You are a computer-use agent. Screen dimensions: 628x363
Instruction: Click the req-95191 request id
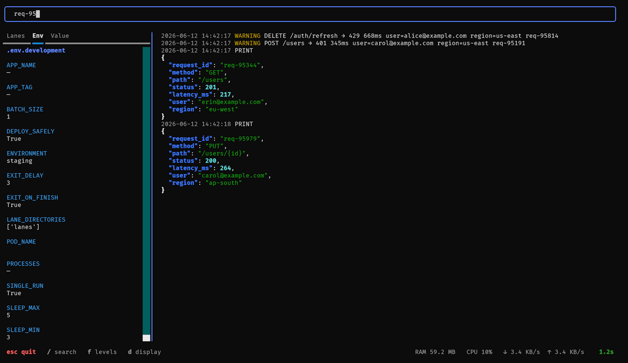click(509, 43)
